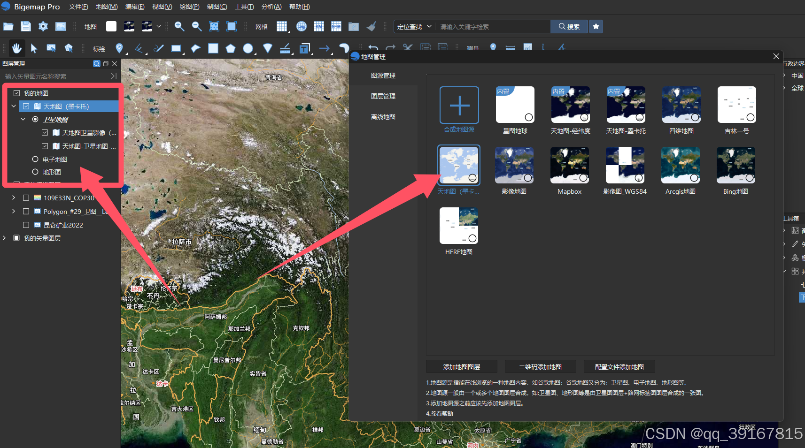Select the pentagon polygon drawing tool

point(231,48)
